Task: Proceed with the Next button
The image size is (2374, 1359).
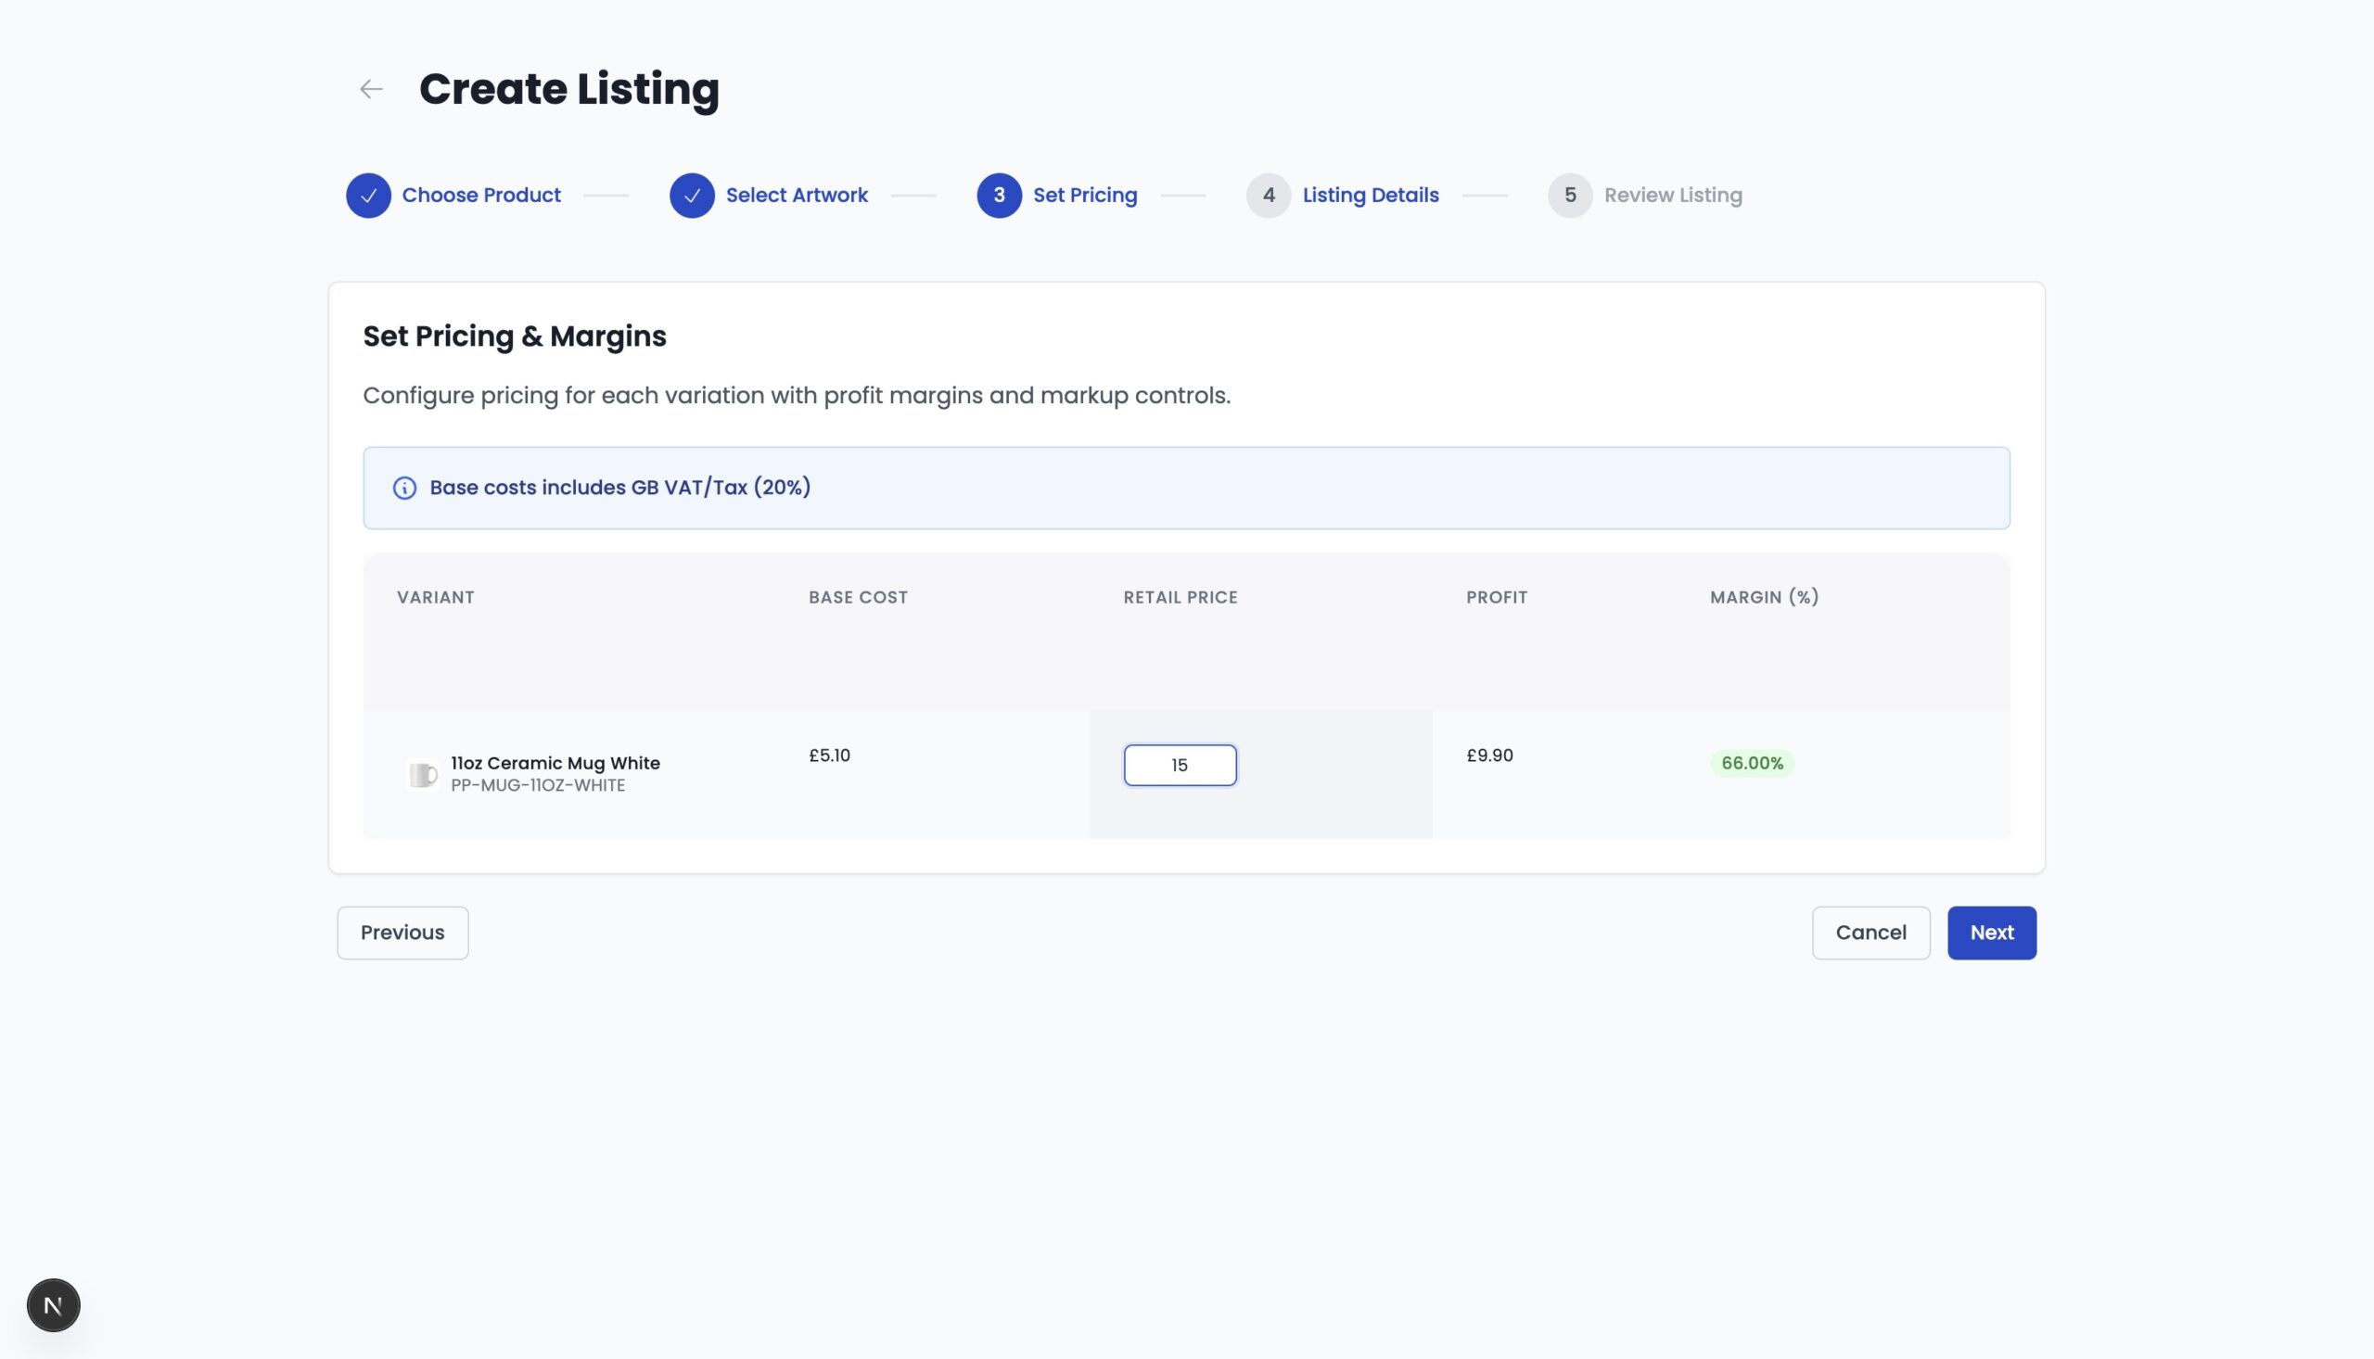Action: point(1991,933)
